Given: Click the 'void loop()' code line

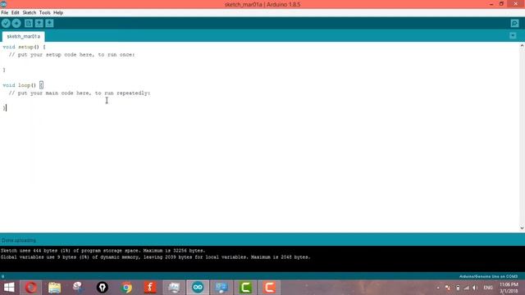Looking at the screenshot, I should [x=23, y=85].
